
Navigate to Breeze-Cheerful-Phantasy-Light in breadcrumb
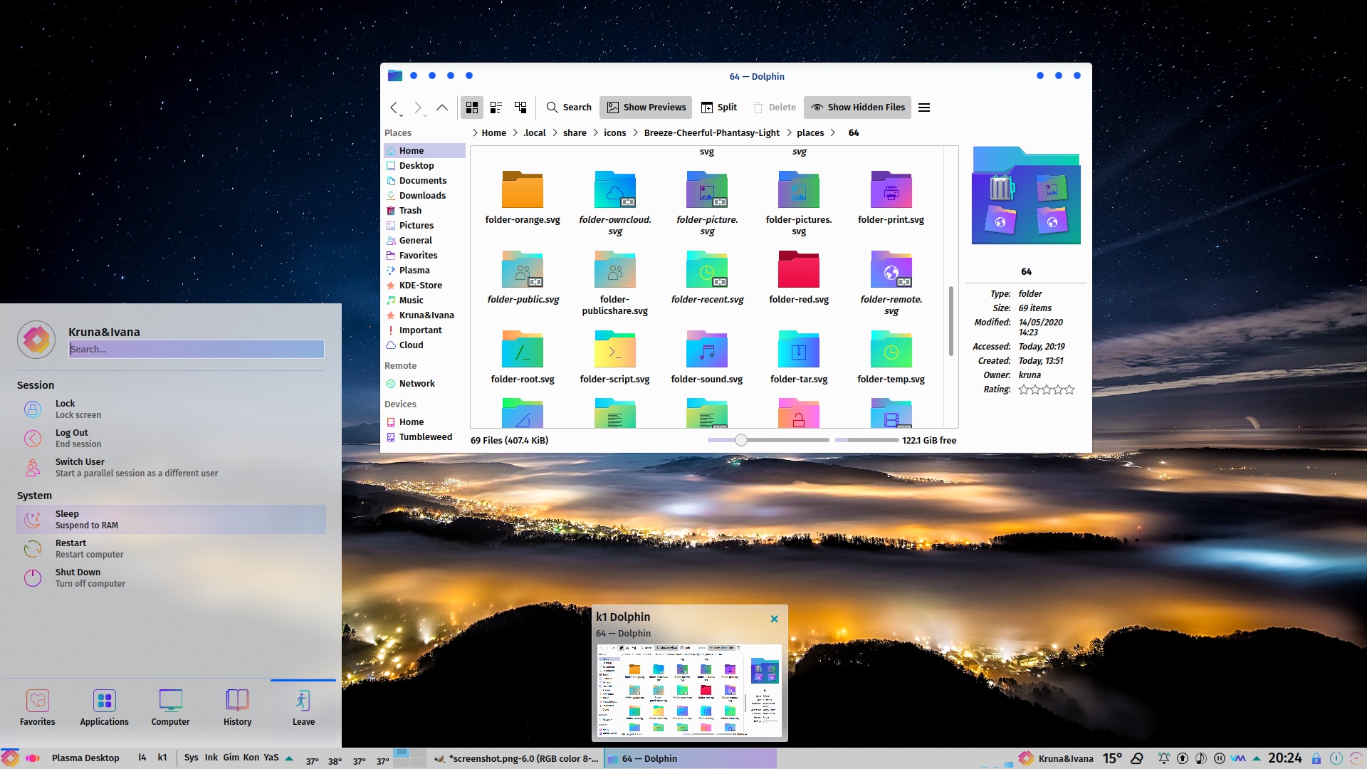[x=711, y=133]
